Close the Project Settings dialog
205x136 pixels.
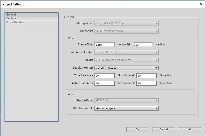(x=201, y=4)
